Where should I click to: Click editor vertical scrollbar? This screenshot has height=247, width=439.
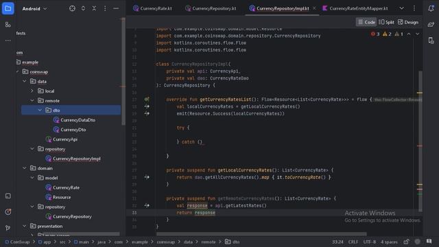click(420, 141)
